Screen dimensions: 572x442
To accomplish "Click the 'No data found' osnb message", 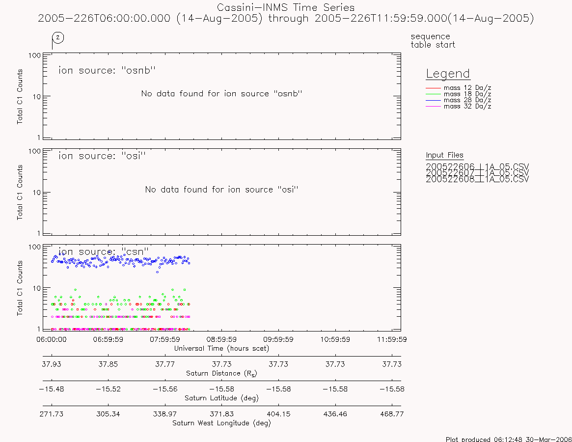I will click(222, 93).
